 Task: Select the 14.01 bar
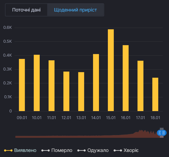96,83
